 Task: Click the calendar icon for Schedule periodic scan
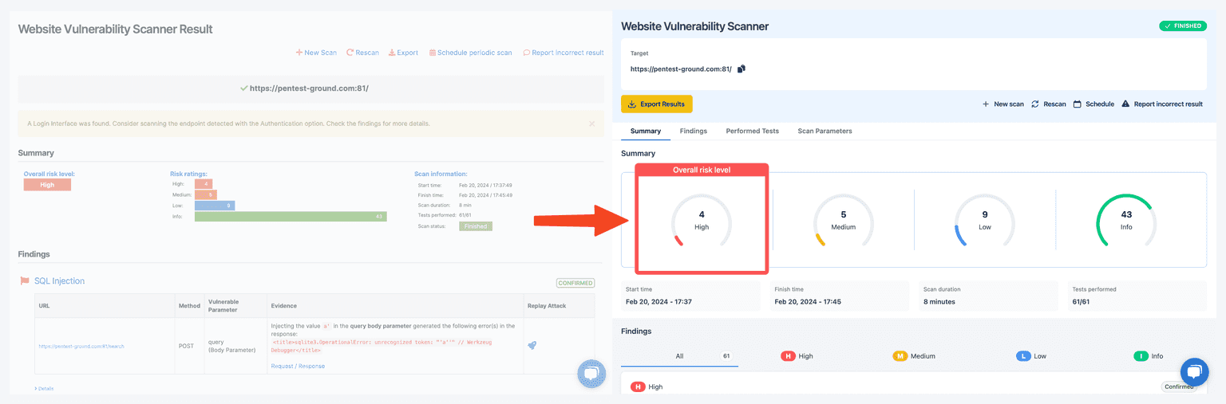click(x=433, y=53)
